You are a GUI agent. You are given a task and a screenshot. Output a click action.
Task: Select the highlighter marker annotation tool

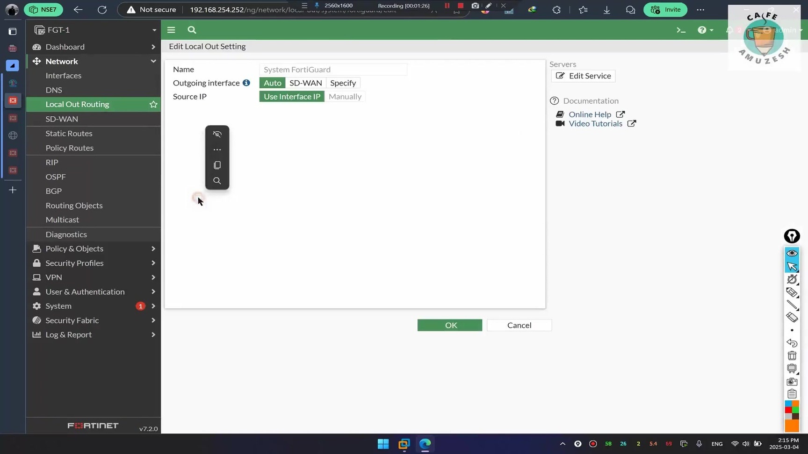tap(792, 292)
